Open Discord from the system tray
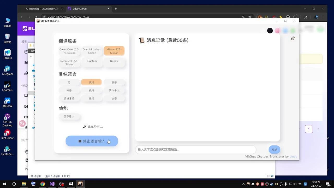The height and width of the screenshot is (188, 334). tap(253, 184)
